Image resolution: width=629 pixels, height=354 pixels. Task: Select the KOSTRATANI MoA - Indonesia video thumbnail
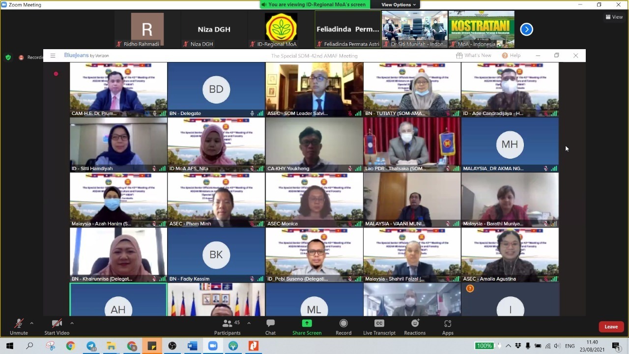pyautogui.click(x=482, y=29)
